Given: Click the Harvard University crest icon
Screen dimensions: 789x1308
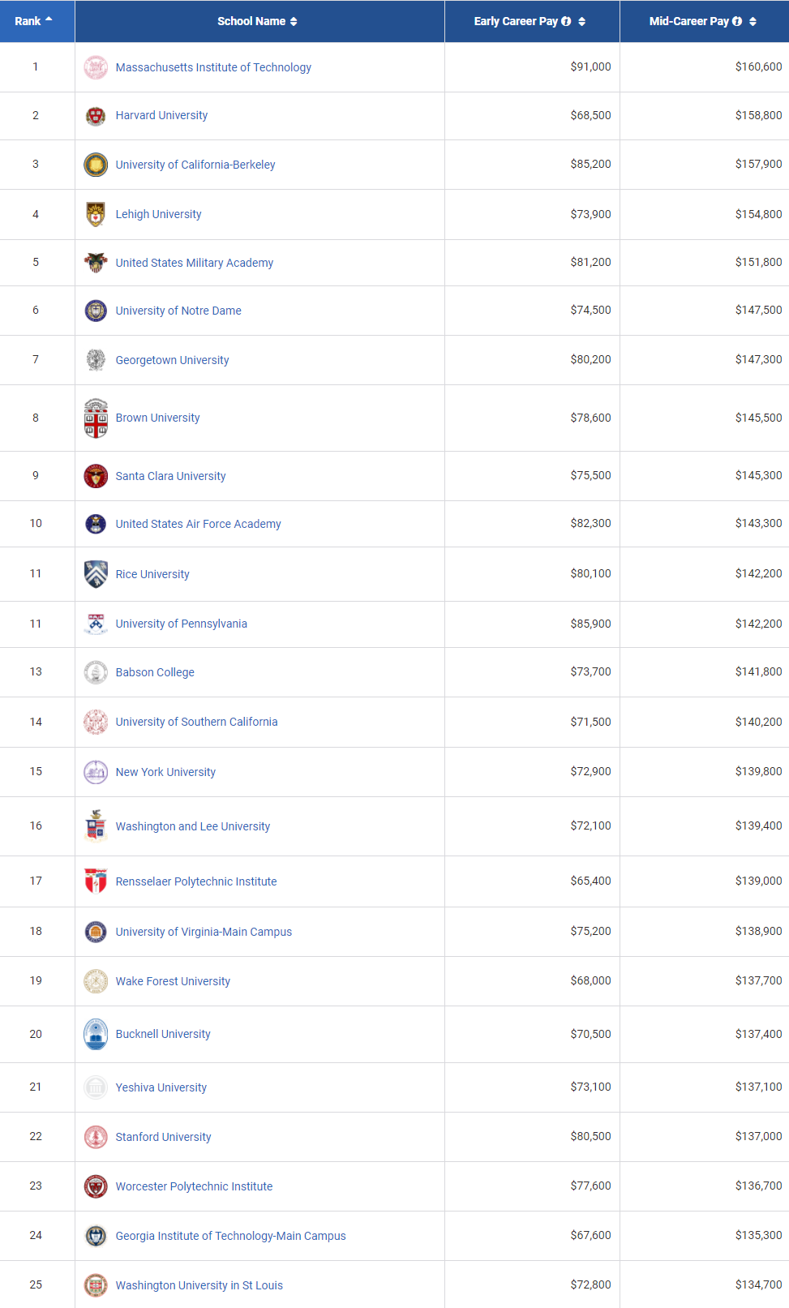Looking at the screenshot, I should [96, 116].
